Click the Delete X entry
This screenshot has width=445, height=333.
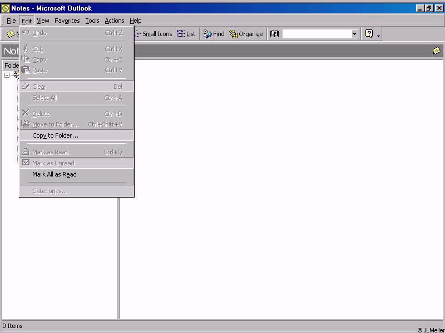click(x=77, y=114)
